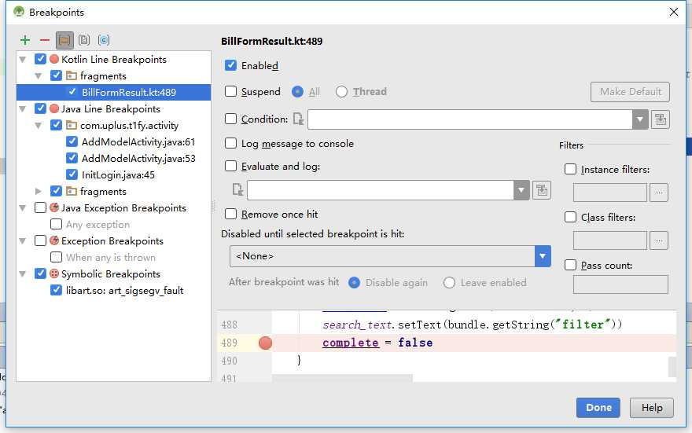Screen dimensions: 692x433
Task: Click the Evaluate and log code fragment icon
Action: 237,190
